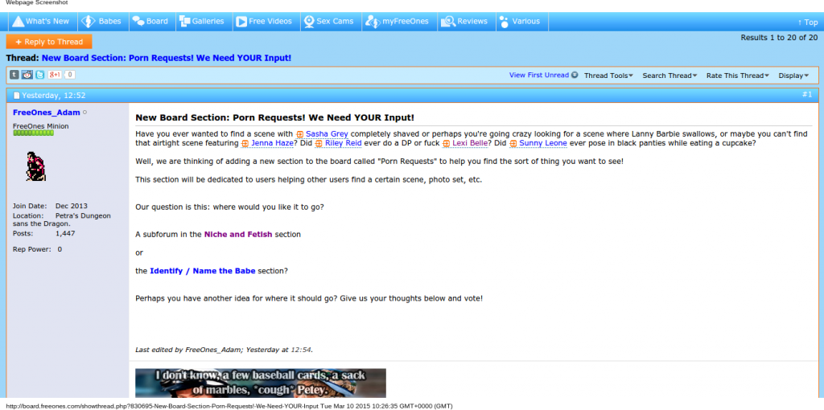Go to the Board navigation tab
824x410 pixels.
pos(150,22)
